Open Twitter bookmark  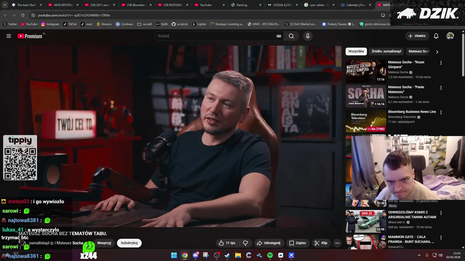click(10, 24)
